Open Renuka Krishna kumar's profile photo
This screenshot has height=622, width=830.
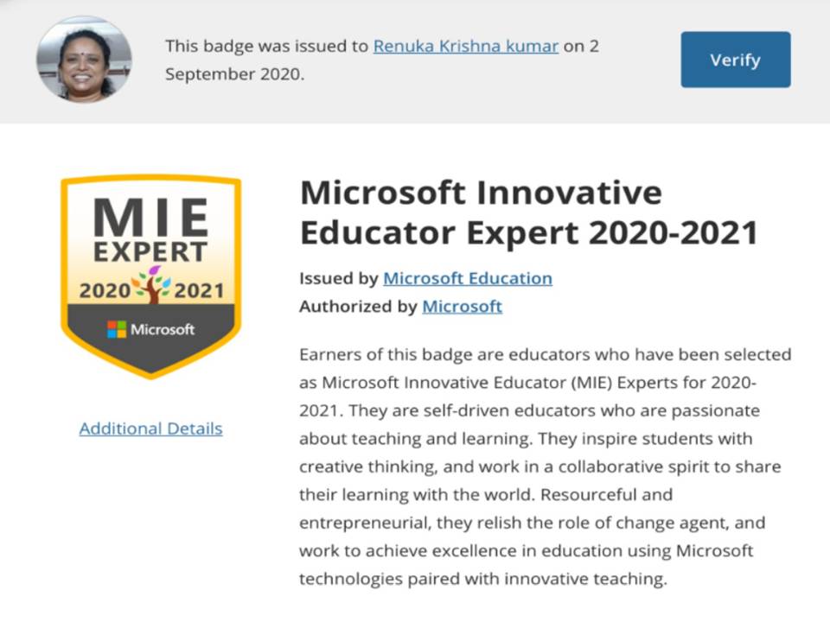(x=84, y=59)
